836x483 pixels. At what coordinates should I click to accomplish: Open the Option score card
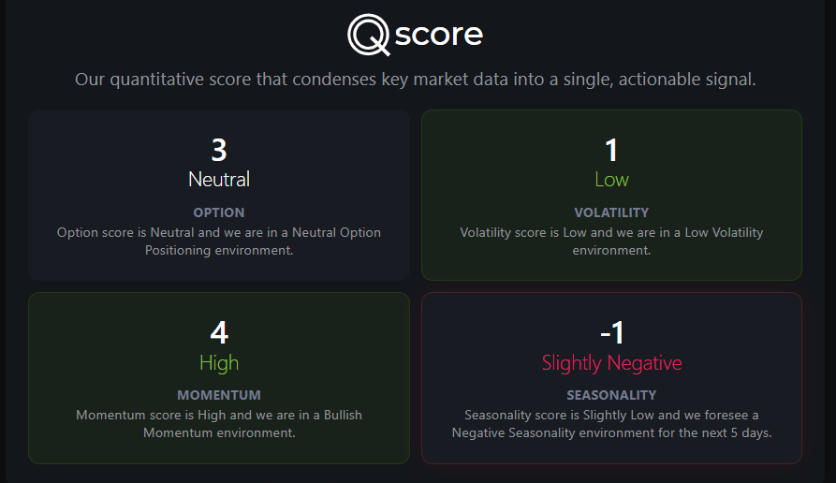(x=219, y=195)
